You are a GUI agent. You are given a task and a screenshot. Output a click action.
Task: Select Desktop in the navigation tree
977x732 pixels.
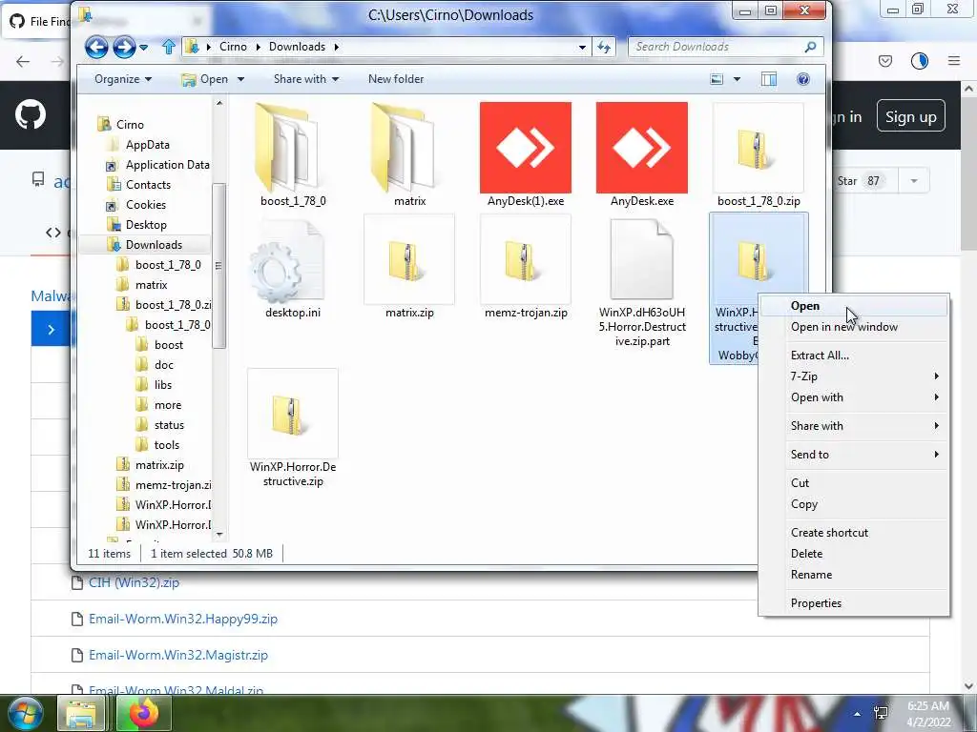coord(146,224)
